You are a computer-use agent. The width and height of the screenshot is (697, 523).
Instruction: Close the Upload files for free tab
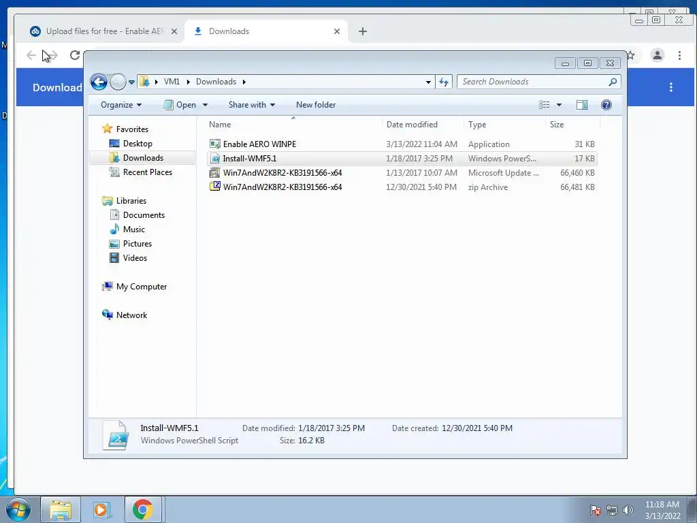pos(174,31)
